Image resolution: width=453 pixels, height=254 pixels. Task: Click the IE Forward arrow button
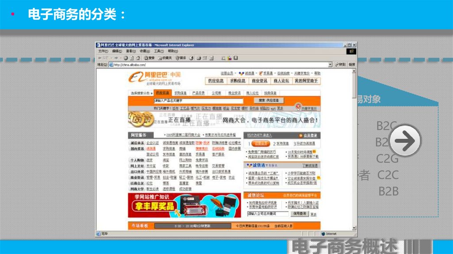click(x=116, y=58)
